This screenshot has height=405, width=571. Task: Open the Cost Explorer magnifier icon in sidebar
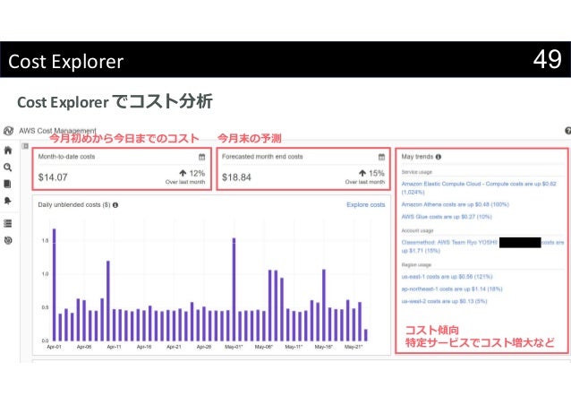tap(8, 168)
